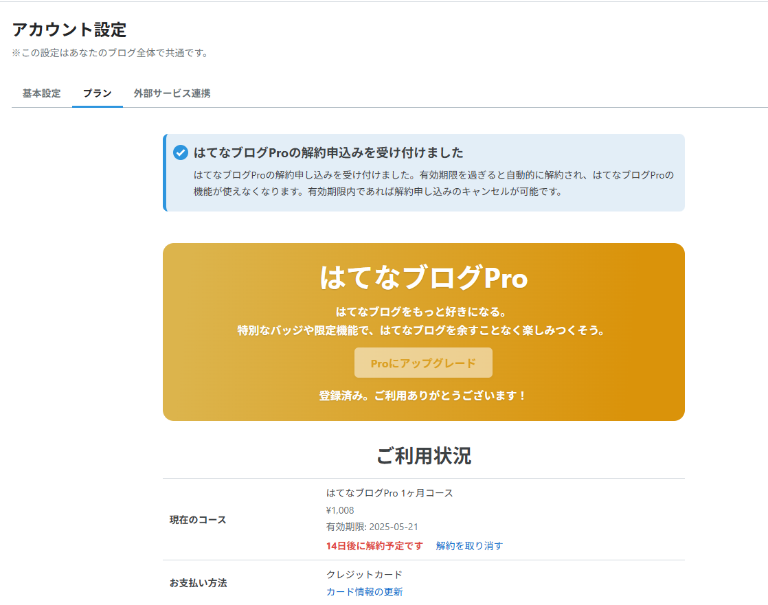
Task: Click the お支払い方法 row label
Action: point(198,583)
